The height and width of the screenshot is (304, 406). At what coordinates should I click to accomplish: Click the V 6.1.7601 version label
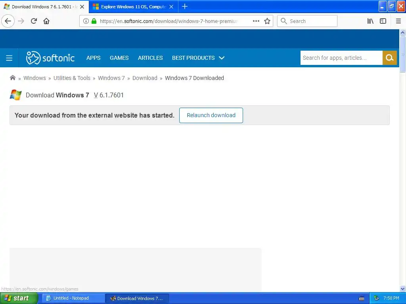tap(109, 95)
